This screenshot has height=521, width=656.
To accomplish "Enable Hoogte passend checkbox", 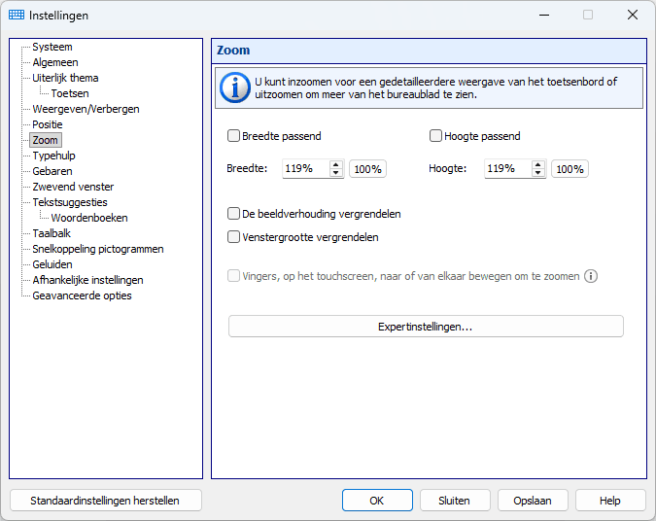I will pyautogui.click(x=435, y=136).
